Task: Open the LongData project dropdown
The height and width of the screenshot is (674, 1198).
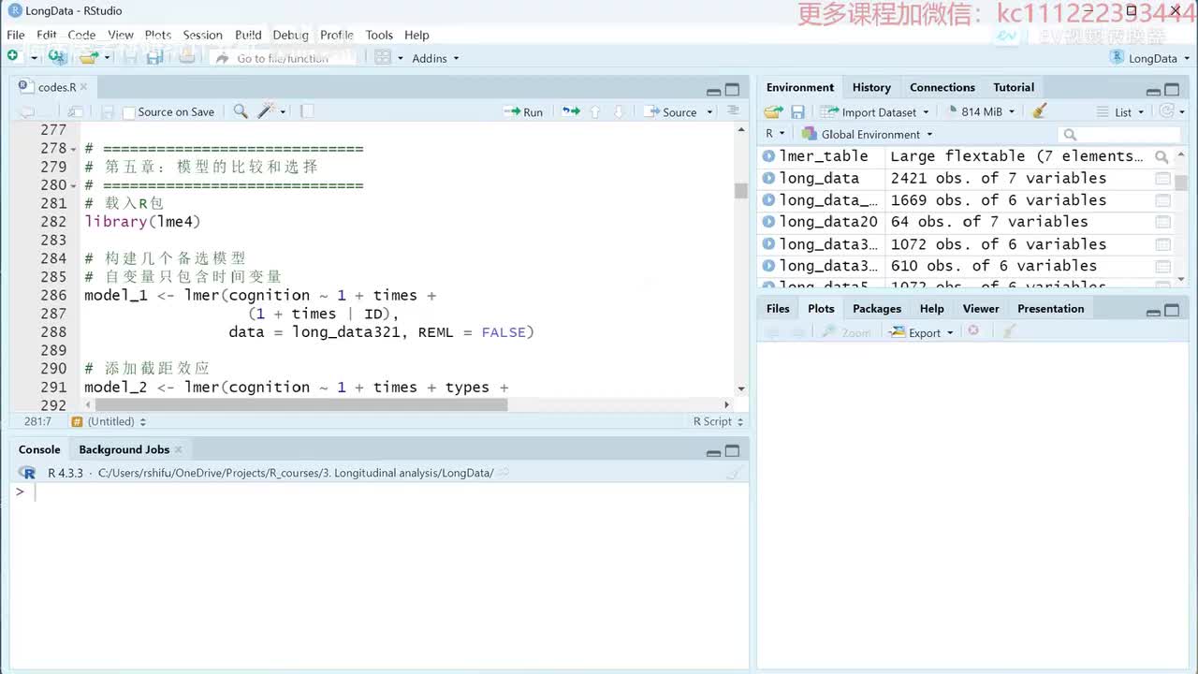Action: point(1148,58)
